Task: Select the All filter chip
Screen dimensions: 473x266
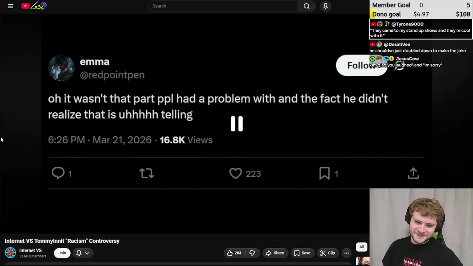Action: [362, 247]
